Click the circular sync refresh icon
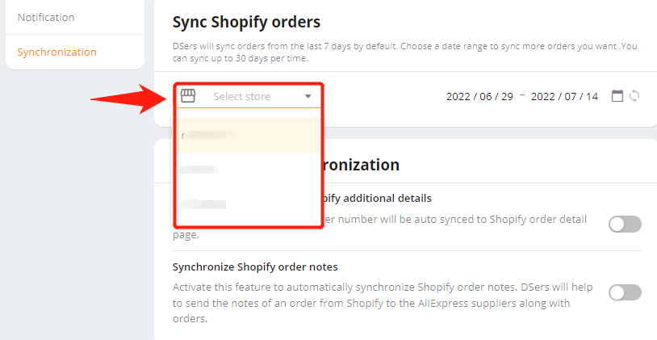The height and width of the screenshot is (340, 657). click(634, 96)
